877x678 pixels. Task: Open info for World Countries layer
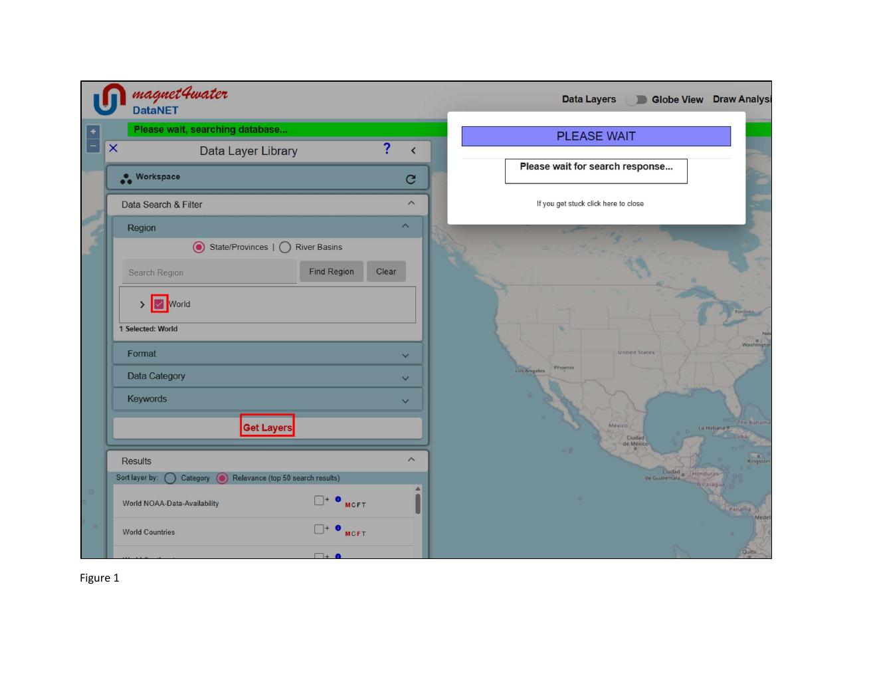click(x=338, y=528)
